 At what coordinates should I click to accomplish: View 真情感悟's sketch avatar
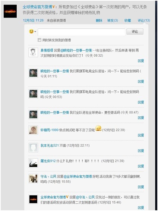pos(33,52)
